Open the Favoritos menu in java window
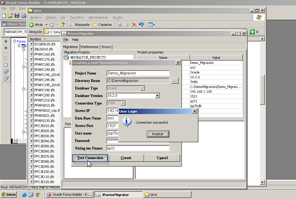The height and width of the screenshot is (199, 296). click(77, 17)
